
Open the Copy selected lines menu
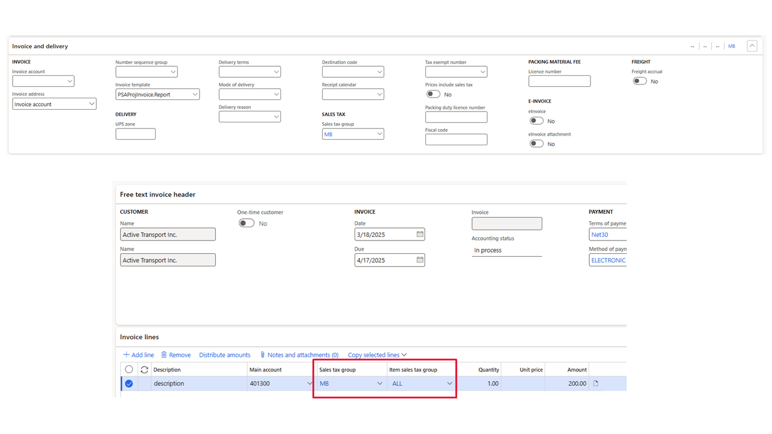378,355
